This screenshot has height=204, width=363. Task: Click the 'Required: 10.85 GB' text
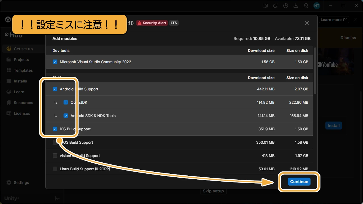[x=252, y=39]
